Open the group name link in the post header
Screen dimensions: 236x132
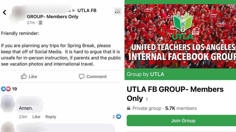pos(61,14)
